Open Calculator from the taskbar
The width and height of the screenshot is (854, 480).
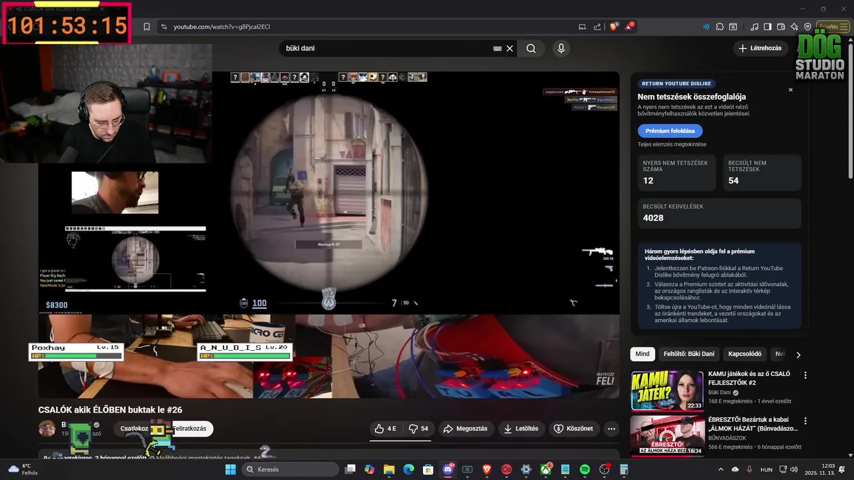pos(624,469)
